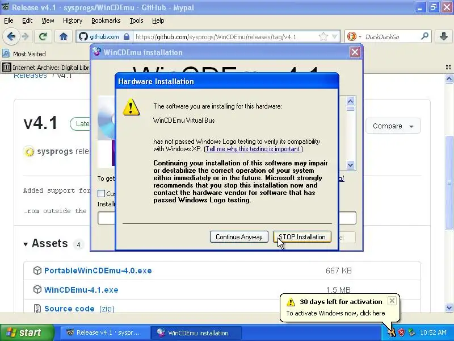Open the Downloads arrow button

(444, 36)
